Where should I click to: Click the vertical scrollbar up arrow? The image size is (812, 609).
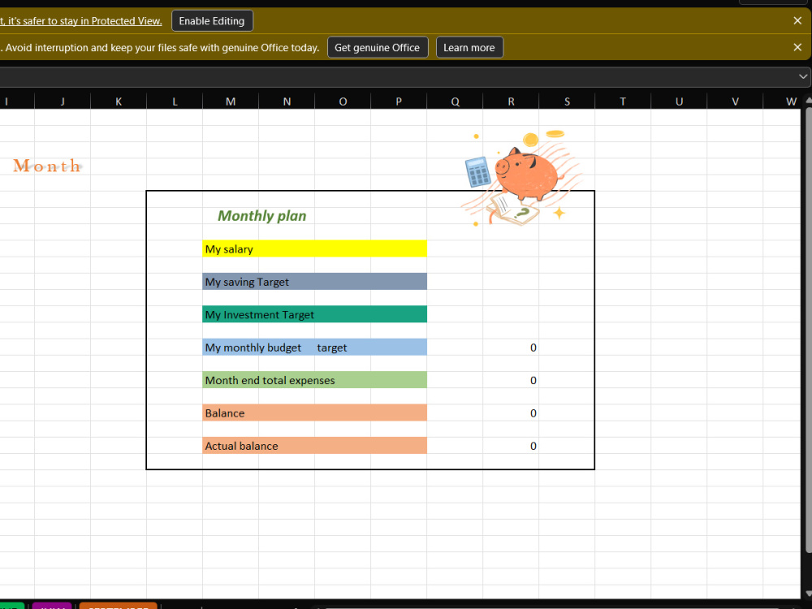(x=808, y=100)
